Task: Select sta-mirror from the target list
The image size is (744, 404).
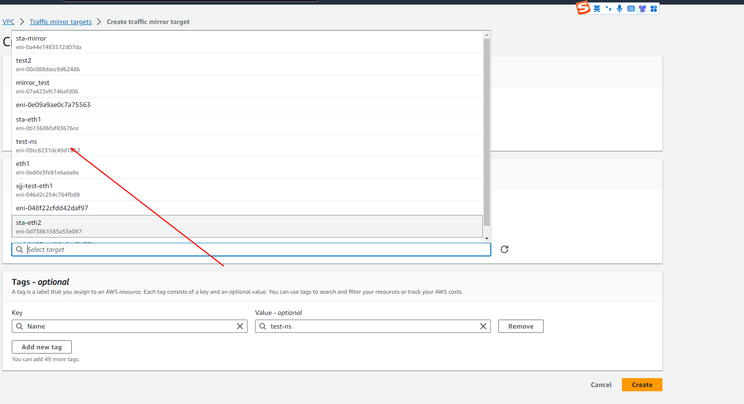Action: click(x=247, y=42)
